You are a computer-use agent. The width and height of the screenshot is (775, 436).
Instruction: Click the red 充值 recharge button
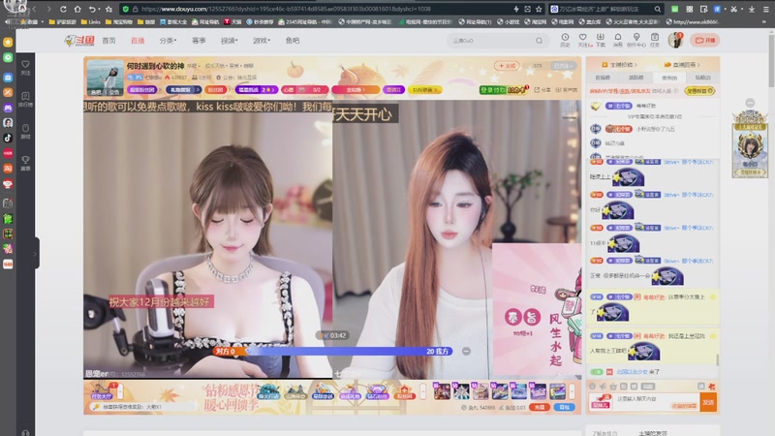coord(540,407)
